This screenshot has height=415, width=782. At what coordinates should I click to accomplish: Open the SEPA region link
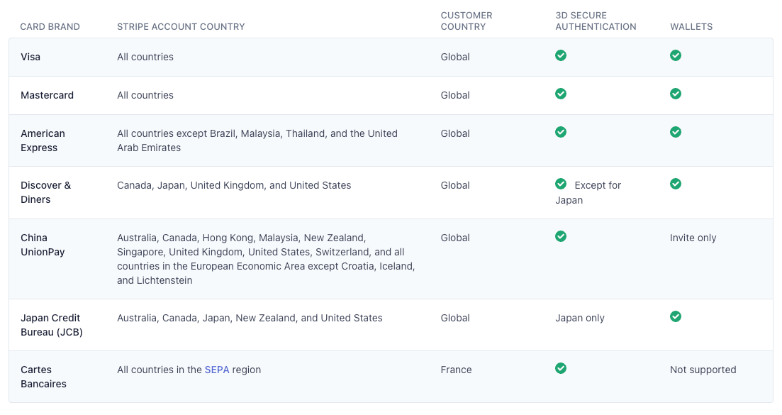pyautogui.click(x=217, y=370)
